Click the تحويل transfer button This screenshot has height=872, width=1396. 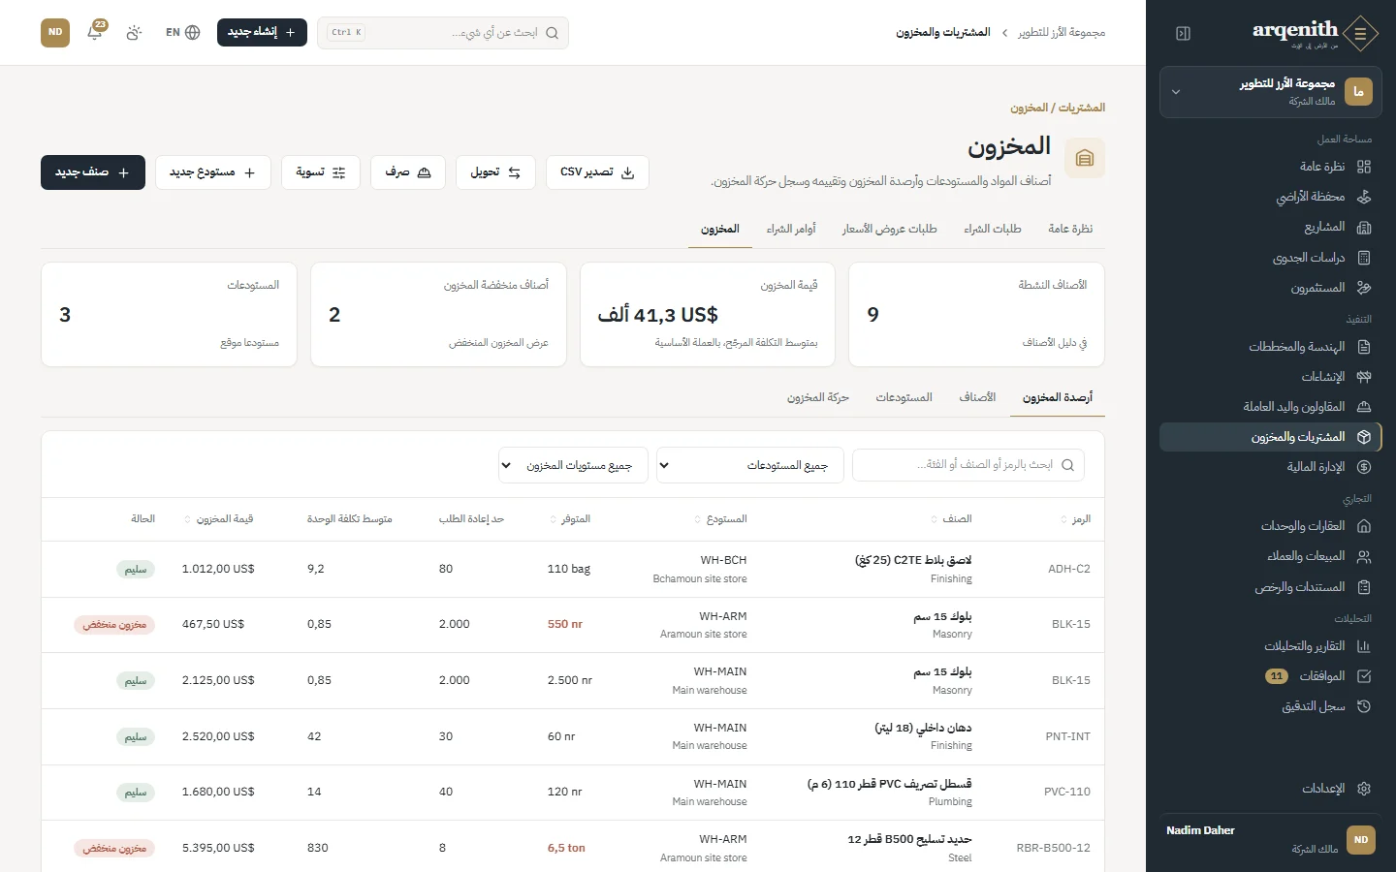tap(495, 172)
